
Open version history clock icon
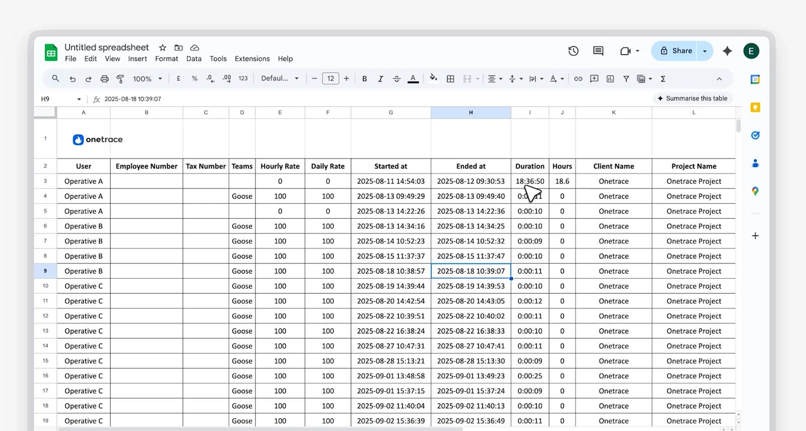click(x=573, y=51)
